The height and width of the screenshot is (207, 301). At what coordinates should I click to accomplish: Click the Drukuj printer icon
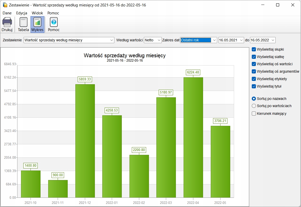click(x=7, y=22)
